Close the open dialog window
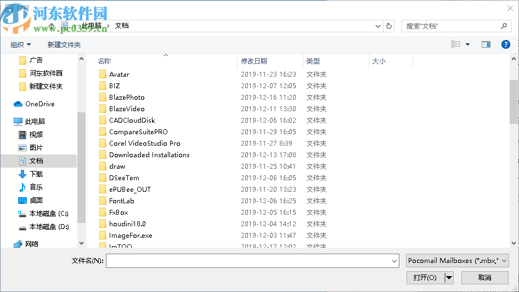The image size is (519, 292). 510,8
